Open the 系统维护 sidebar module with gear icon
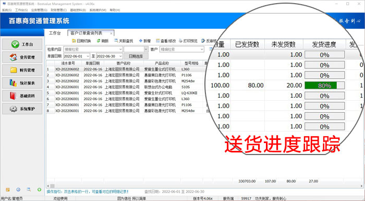365x201 pixels. coord(22,109)
